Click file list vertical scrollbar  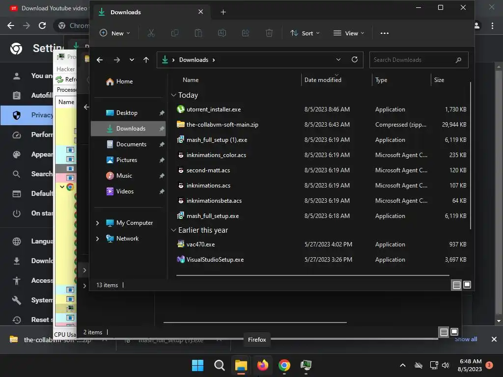click(470, 156)
